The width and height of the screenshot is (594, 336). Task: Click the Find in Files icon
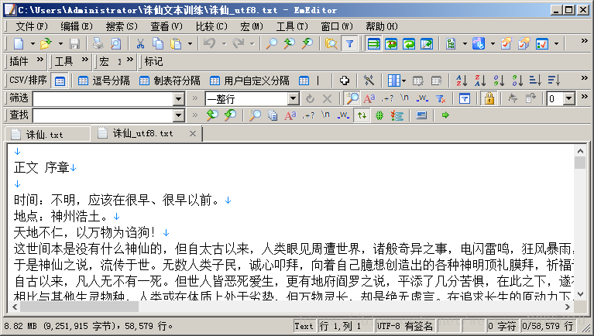(331, 43)
